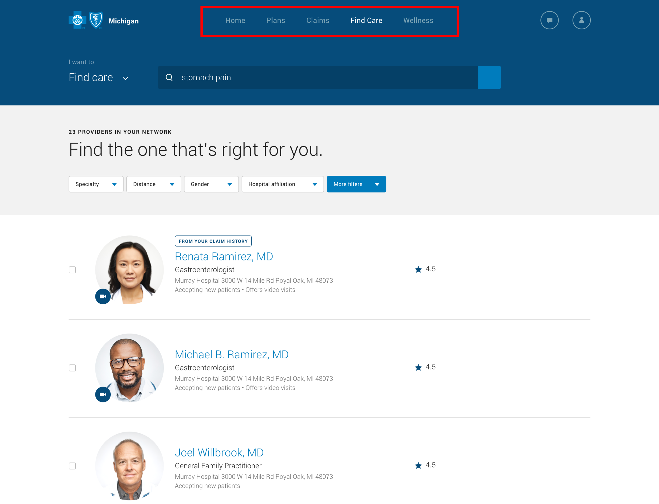Click the search magnifier icon
Viewport: 659px width, 504px height.
(x=169, y=77)
